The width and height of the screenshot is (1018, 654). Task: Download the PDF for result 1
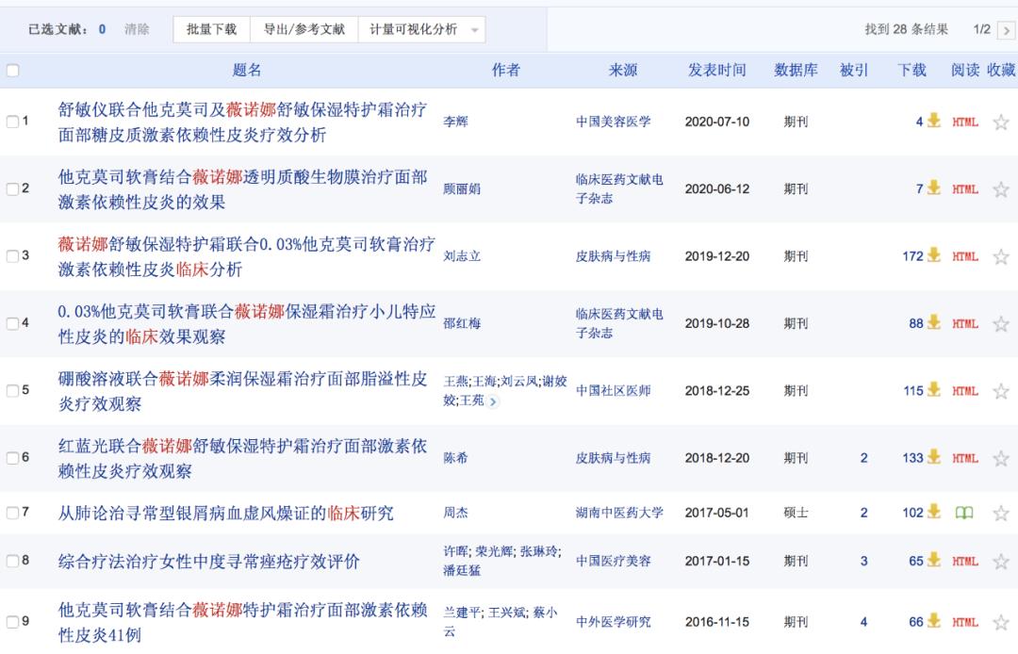(933, 120)
